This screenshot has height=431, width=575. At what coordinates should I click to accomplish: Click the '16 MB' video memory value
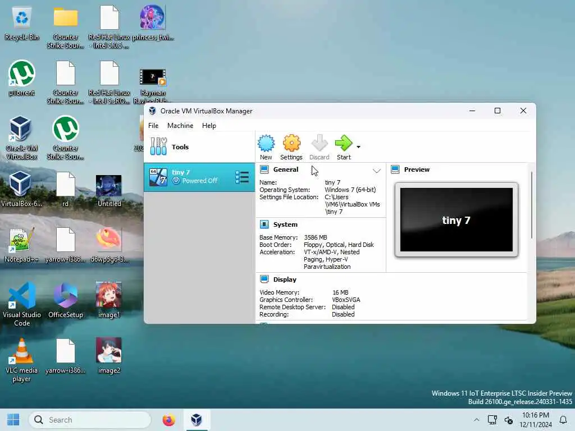click(340, 292)
